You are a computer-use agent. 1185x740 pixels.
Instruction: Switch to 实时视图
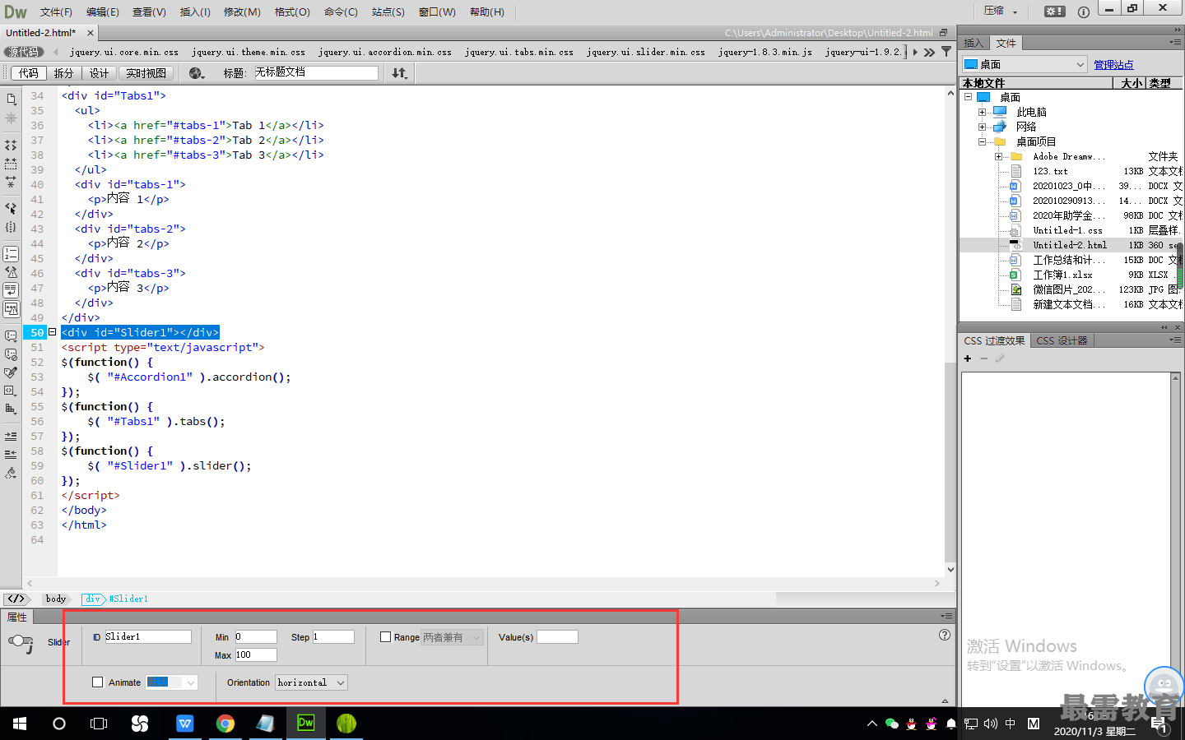pyautogui.click(x=146, y=73)
